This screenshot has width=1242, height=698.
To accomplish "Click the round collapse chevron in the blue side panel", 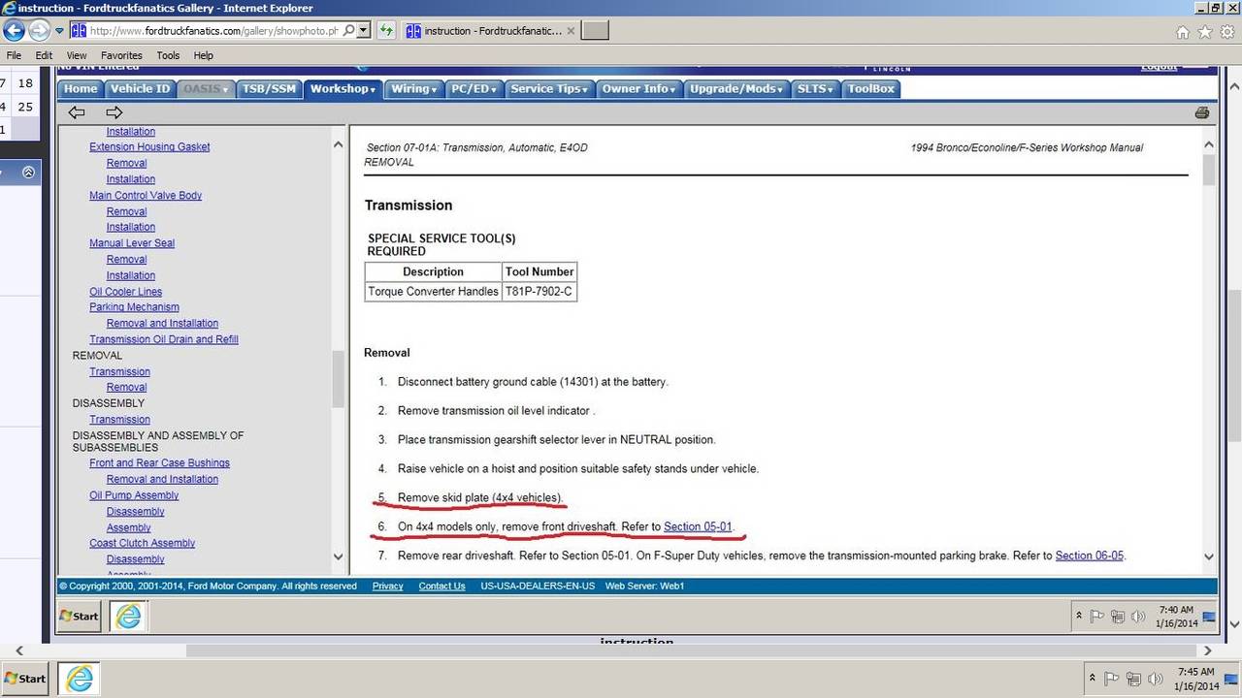I will (x=28, y=172).
